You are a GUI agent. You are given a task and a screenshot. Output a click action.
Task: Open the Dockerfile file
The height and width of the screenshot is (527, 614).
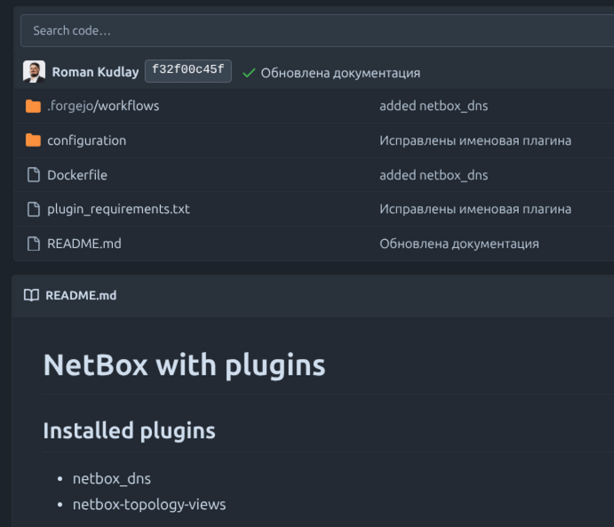[77, 175]
